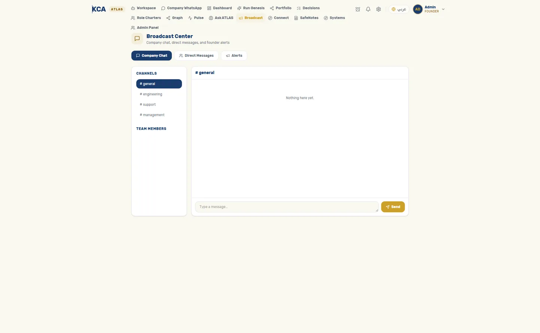Navigate to Portfolio
Image resolution: width=540 pixels, height=333 pixels.
[280, 8]
